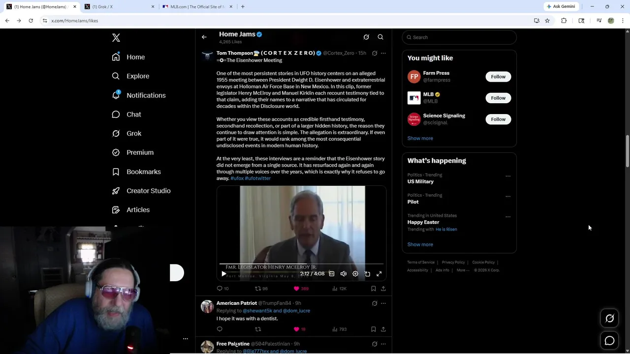630x354 pixels.
Task: Click Grok explain icon on Tom Thompson's post
Action: point(375,53)
